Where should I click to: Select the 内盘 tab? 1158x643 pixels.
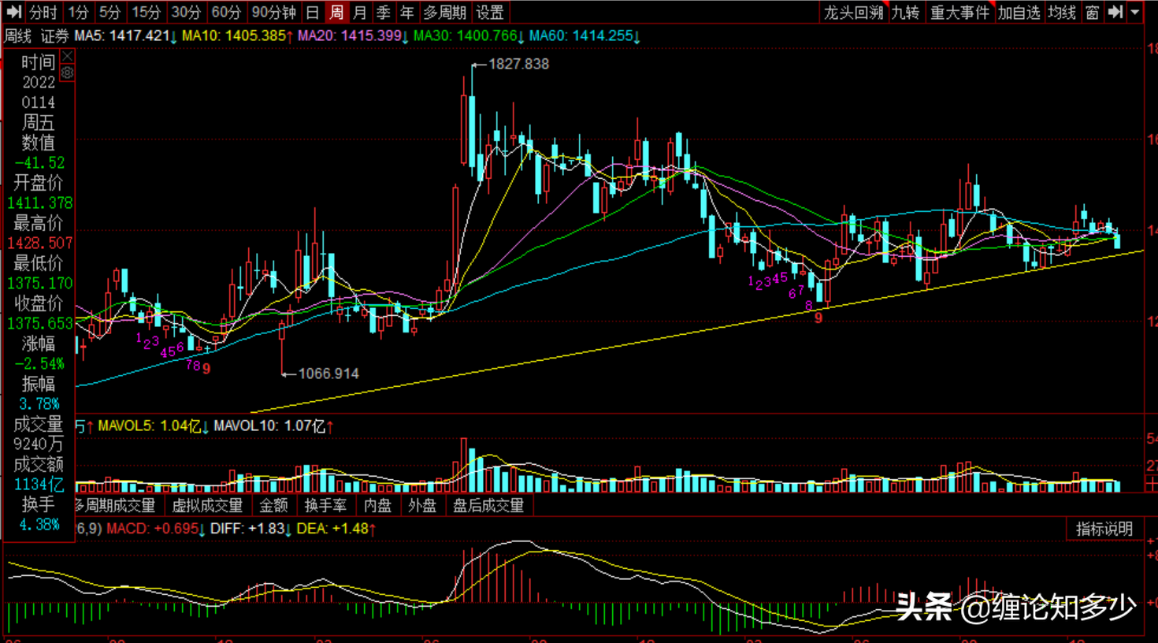pyautogui.click(x=377, y=505)
